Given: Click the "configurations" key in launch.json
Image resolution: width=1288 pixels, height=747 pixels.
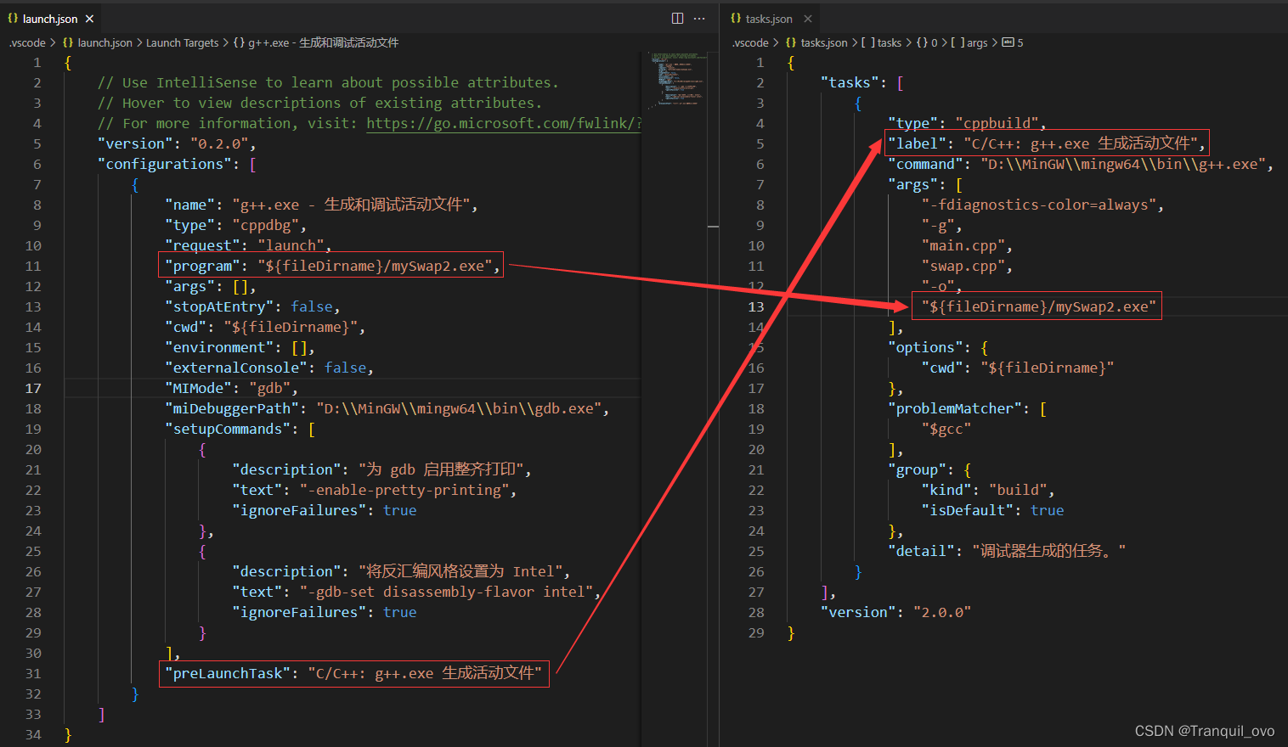Looking at the screenshot, I should [165, 164].
